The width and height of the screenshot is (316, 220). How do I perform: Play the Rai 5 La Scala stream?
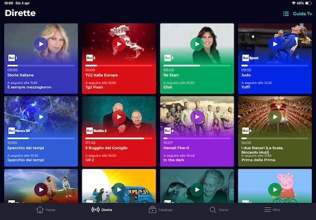(275, 117)
